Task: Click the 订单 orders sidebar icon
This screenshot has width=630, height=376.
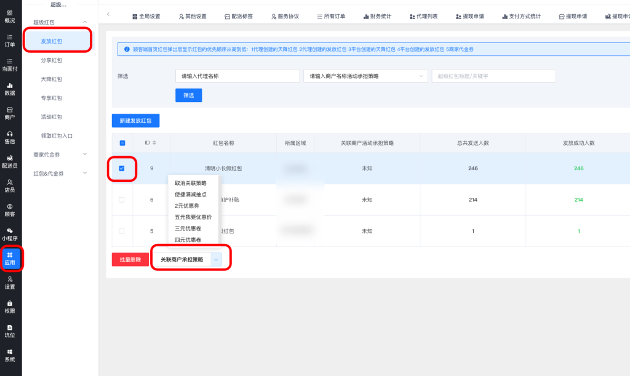Action: (10, 41)
